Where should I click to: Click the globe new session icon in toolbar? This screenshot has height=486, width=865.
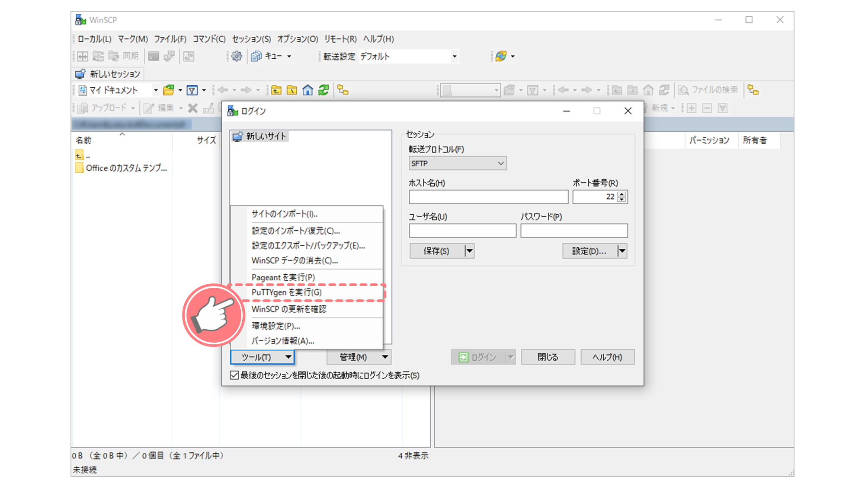501,56
